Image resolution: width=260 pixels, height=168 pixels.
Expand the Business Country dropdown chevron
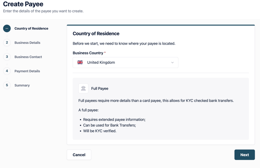[x=172, y=63]
